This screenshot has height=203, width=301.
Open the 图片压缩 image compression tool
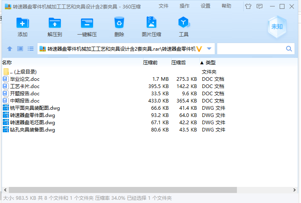click(x=152, y=22)
